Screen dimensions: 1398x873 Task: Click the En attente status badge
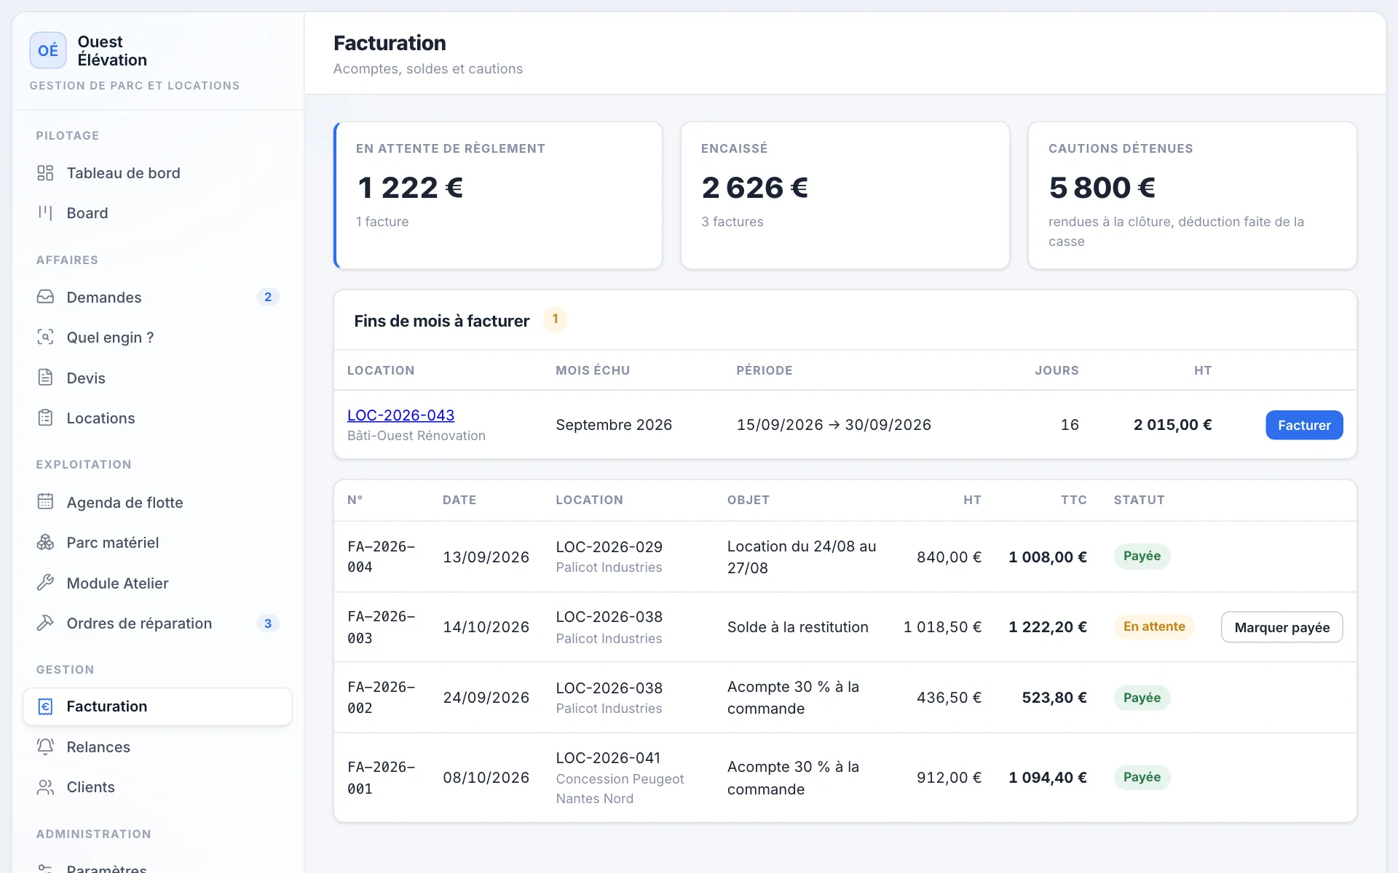click(x=1154, y=626)
